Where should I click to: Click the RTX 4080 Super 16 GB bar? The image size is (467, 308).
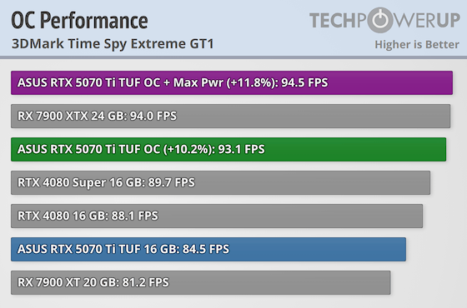point(220,182)
